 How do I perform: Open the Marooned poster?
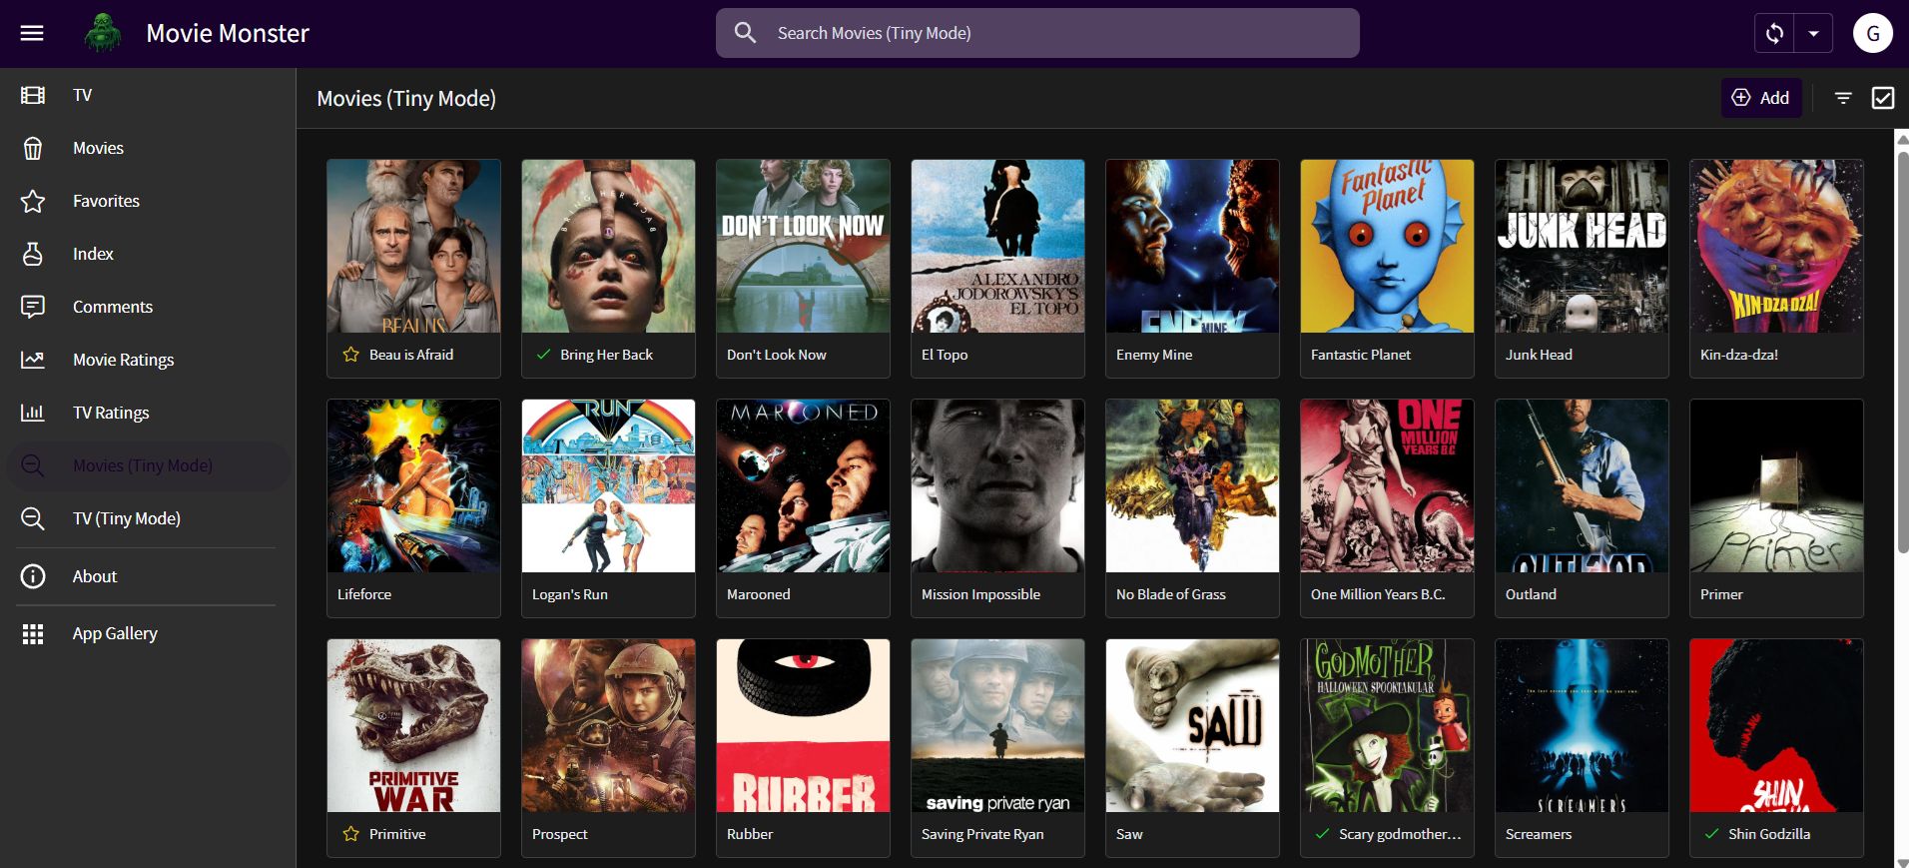803,486
